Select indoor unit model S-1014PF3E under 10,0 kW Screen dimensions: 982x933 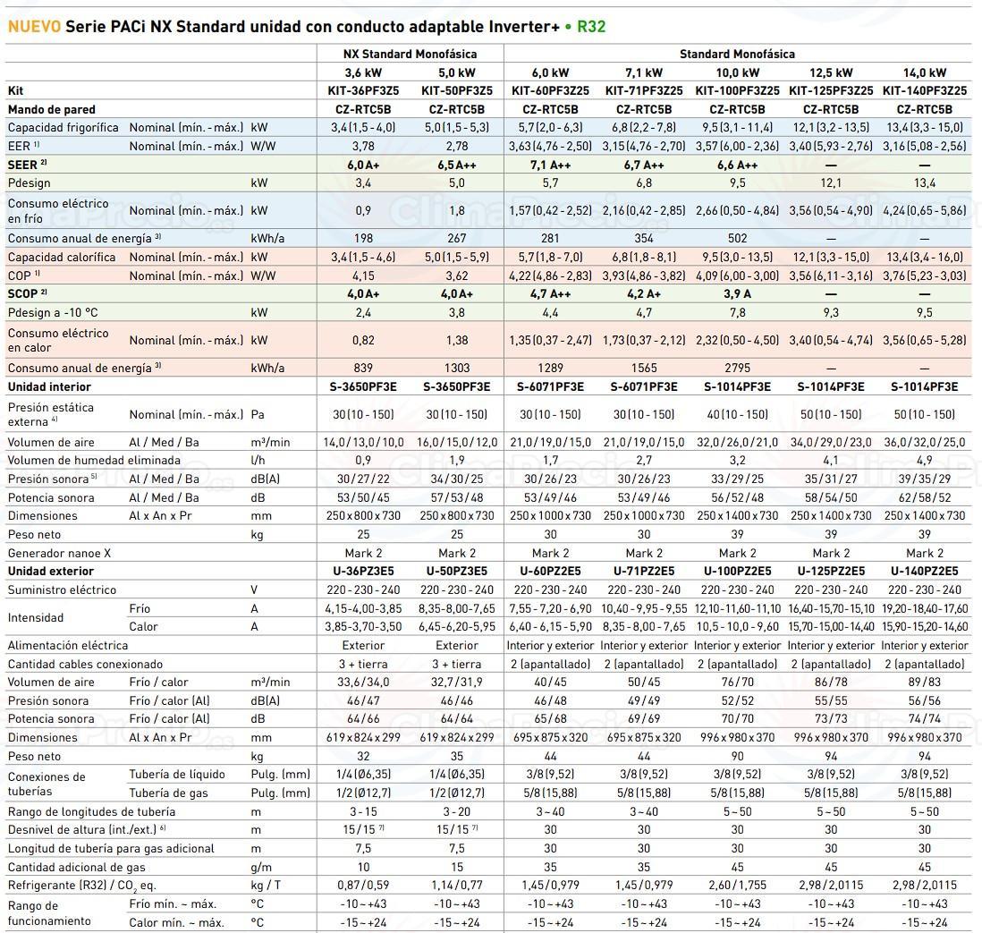coord(737,386)
